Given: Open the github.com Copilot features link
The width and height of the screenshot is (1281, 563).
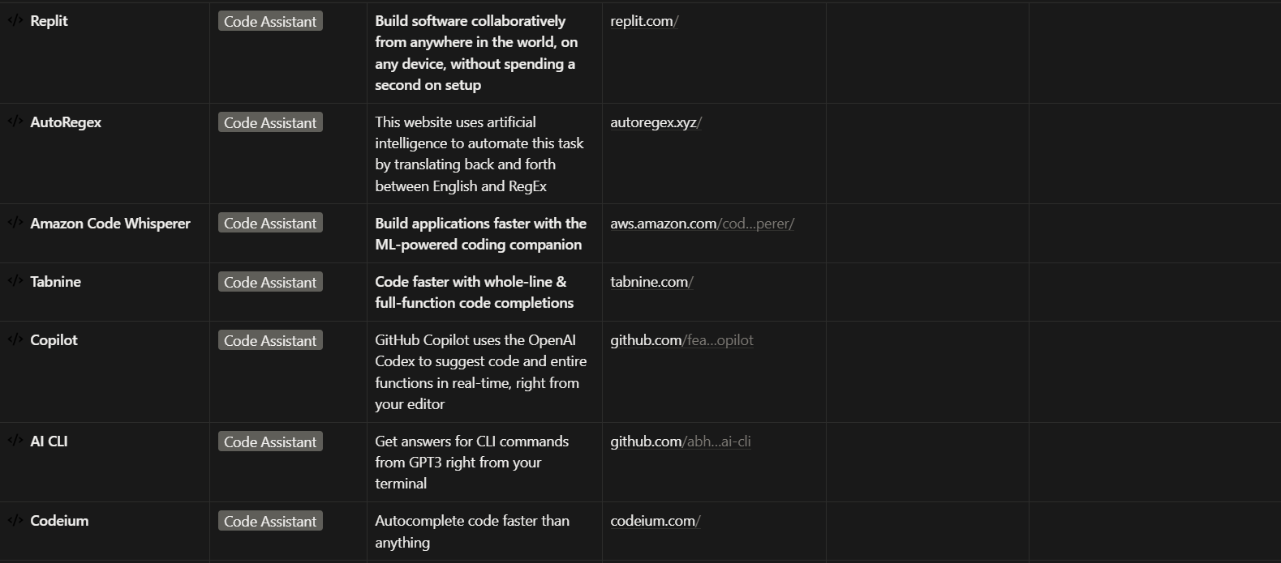Looking at the screenshot, I should pos(681,340).
